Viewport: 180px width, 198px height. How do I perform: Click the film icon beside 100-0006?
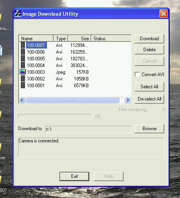point(23,52)
